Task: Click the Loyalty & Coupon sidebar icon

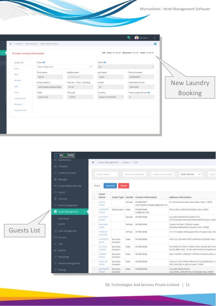Action: [55, 173]
